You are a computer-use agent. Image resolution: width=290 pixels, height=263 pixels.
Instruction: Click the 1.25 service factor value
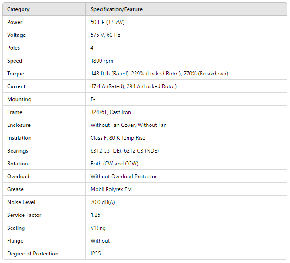(x=96, y=215)
